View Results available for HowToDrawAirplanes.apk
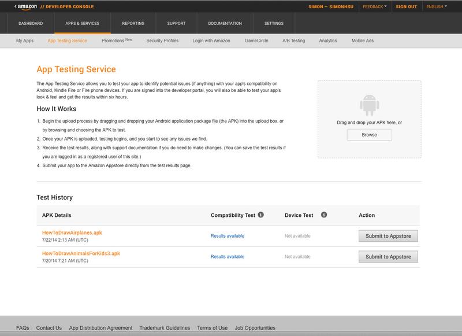The image size is (462, 336). click(228, 236)
